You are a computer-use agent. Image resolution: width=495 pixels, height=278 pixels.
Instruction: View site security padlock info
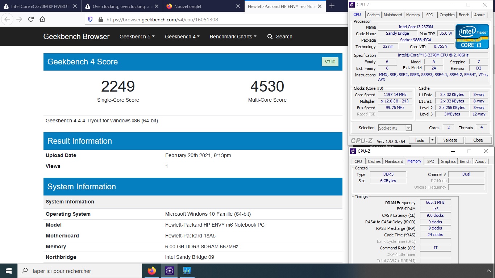[100, 20]
